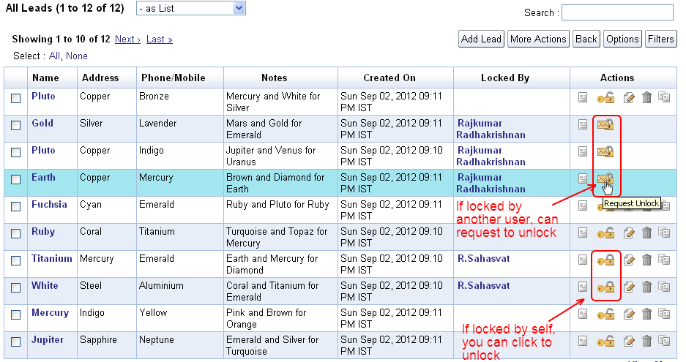Open the details view icon for Earth

tap(583, 178)
